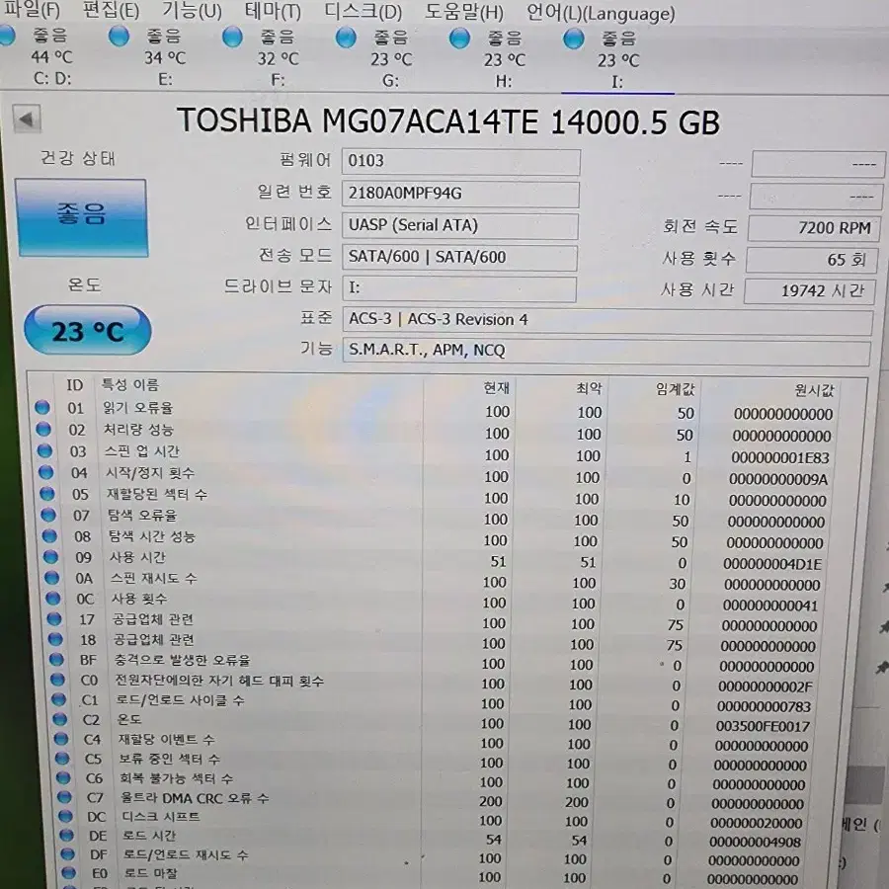The height and width of the screenshot is (889, 889).
Task: Click the status circle for 09 사용 시간
Action: tap(50, 556)
